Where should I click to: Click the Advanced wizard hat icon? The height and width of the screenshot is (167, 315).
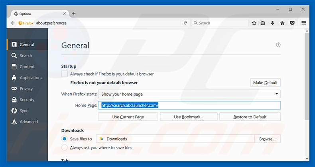[14, 122]
